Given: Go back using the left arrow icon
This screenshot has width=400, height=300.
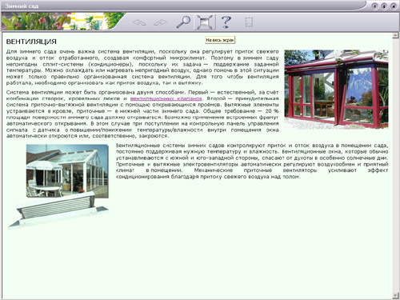Looking at the screenshot, I should [x=139, y=22].
